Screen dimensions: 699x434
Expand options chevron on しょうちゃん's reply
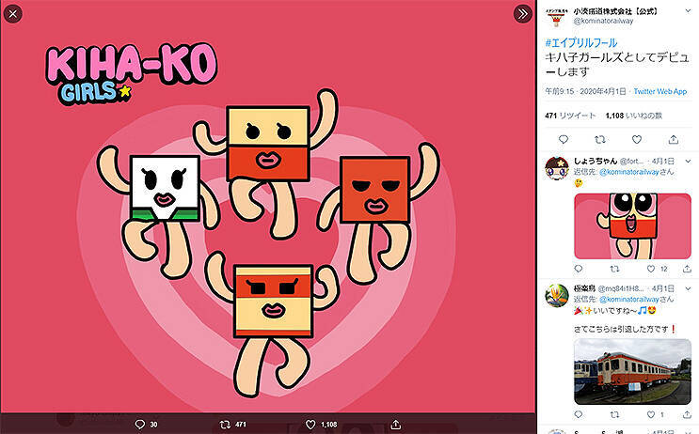click(688, 161)
